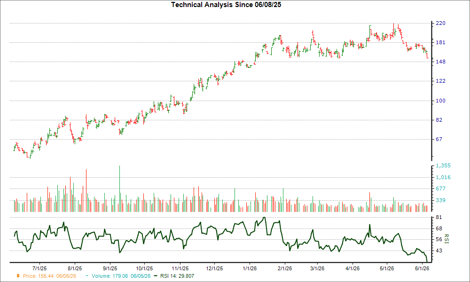The width and height of the screenshot is (470, 282).
Task: Click the 6/1/26 date label
Action: [422, 268]
